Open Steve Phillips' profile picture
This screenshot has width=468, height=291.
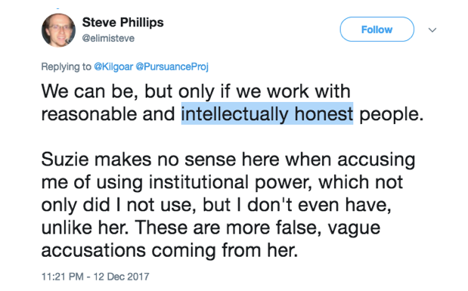coord(58,30)
